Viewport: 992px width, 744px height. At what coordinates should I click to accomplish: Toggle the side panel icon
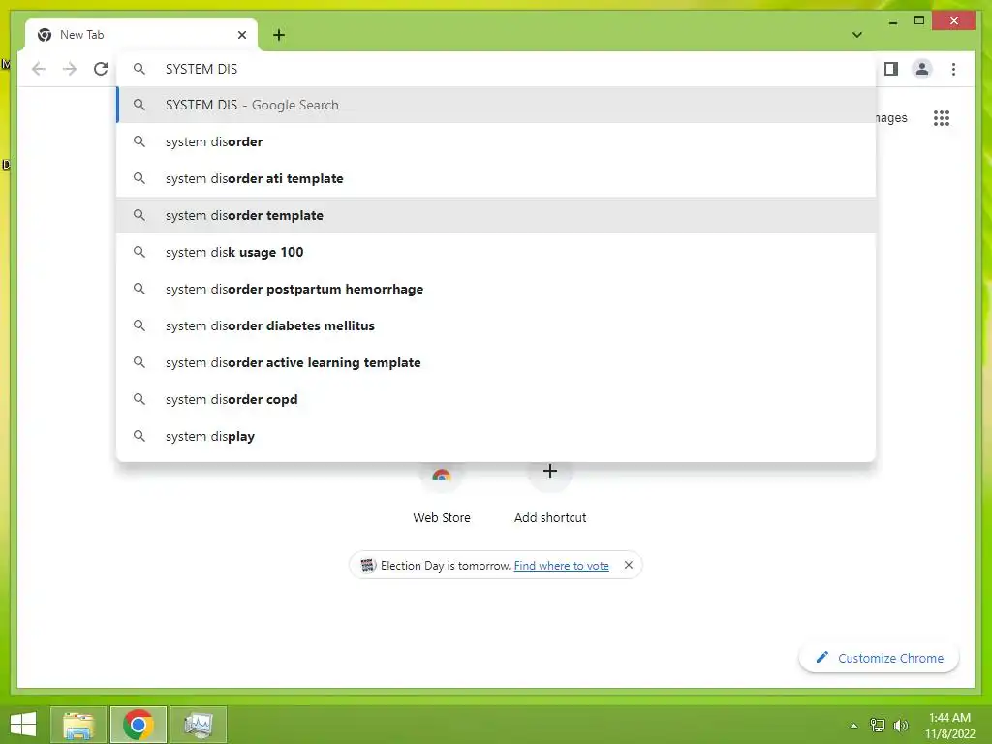[891, 69]
